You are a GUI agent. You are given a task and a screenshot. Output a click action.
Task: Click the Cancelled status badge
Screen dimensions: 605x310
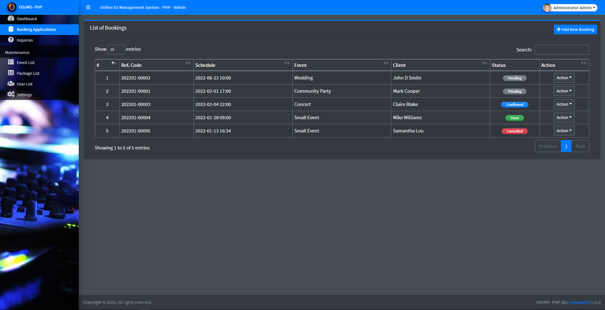coord(515,131)
